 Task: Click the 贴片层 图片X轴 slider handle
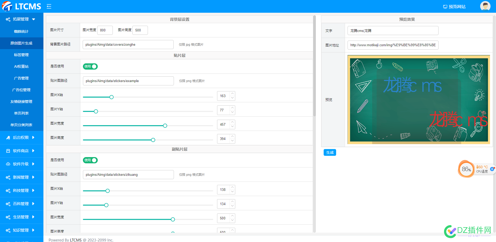(x=112, y=97)
